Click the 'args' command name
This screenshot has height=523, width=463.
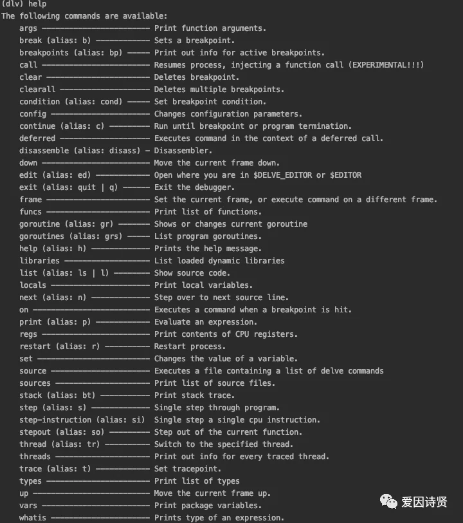coord(28,28)
